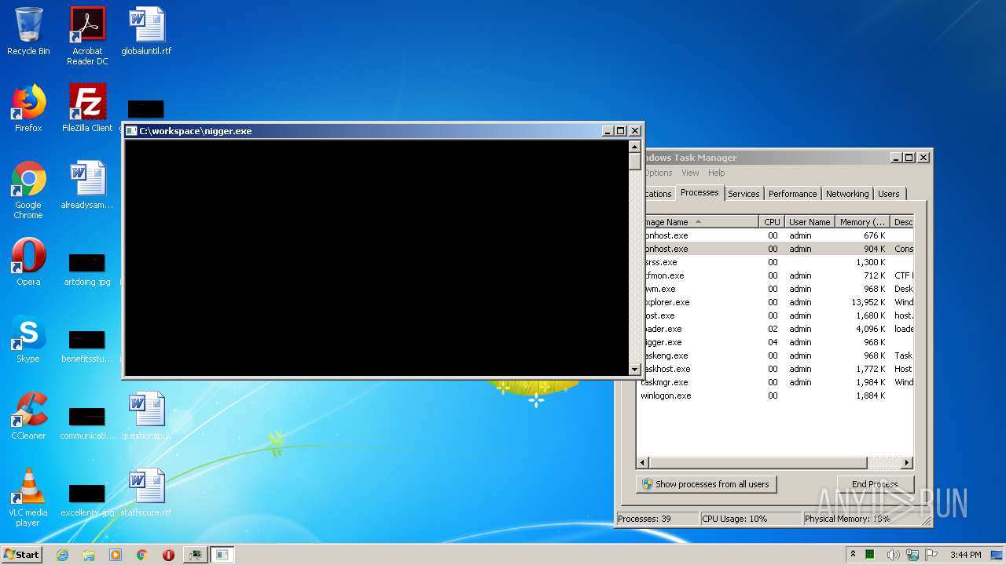Open the Skype desktop shortcut
The image size is (1006, 565).
click(28, 339)
